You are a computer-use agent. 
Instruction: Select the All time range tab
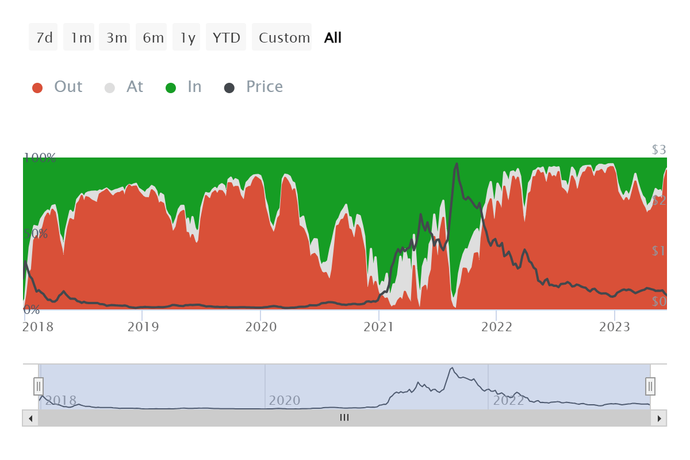coord(332,37)
